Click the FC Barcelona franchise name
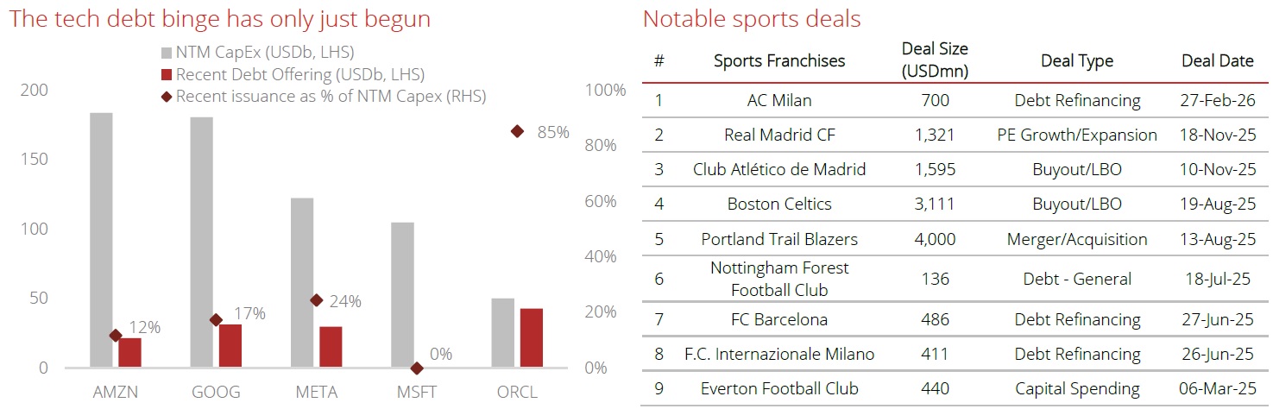This screenshot has width=1273, height=409. click(x=779, y=319)
